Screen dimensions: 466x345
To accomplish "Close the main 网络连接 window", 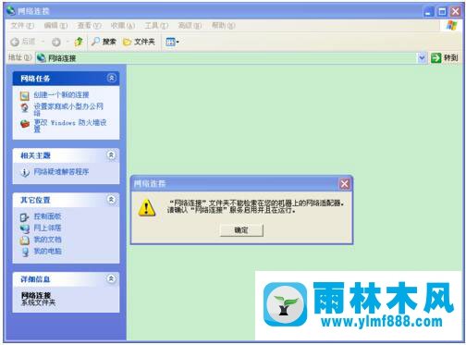I will 456,12.
